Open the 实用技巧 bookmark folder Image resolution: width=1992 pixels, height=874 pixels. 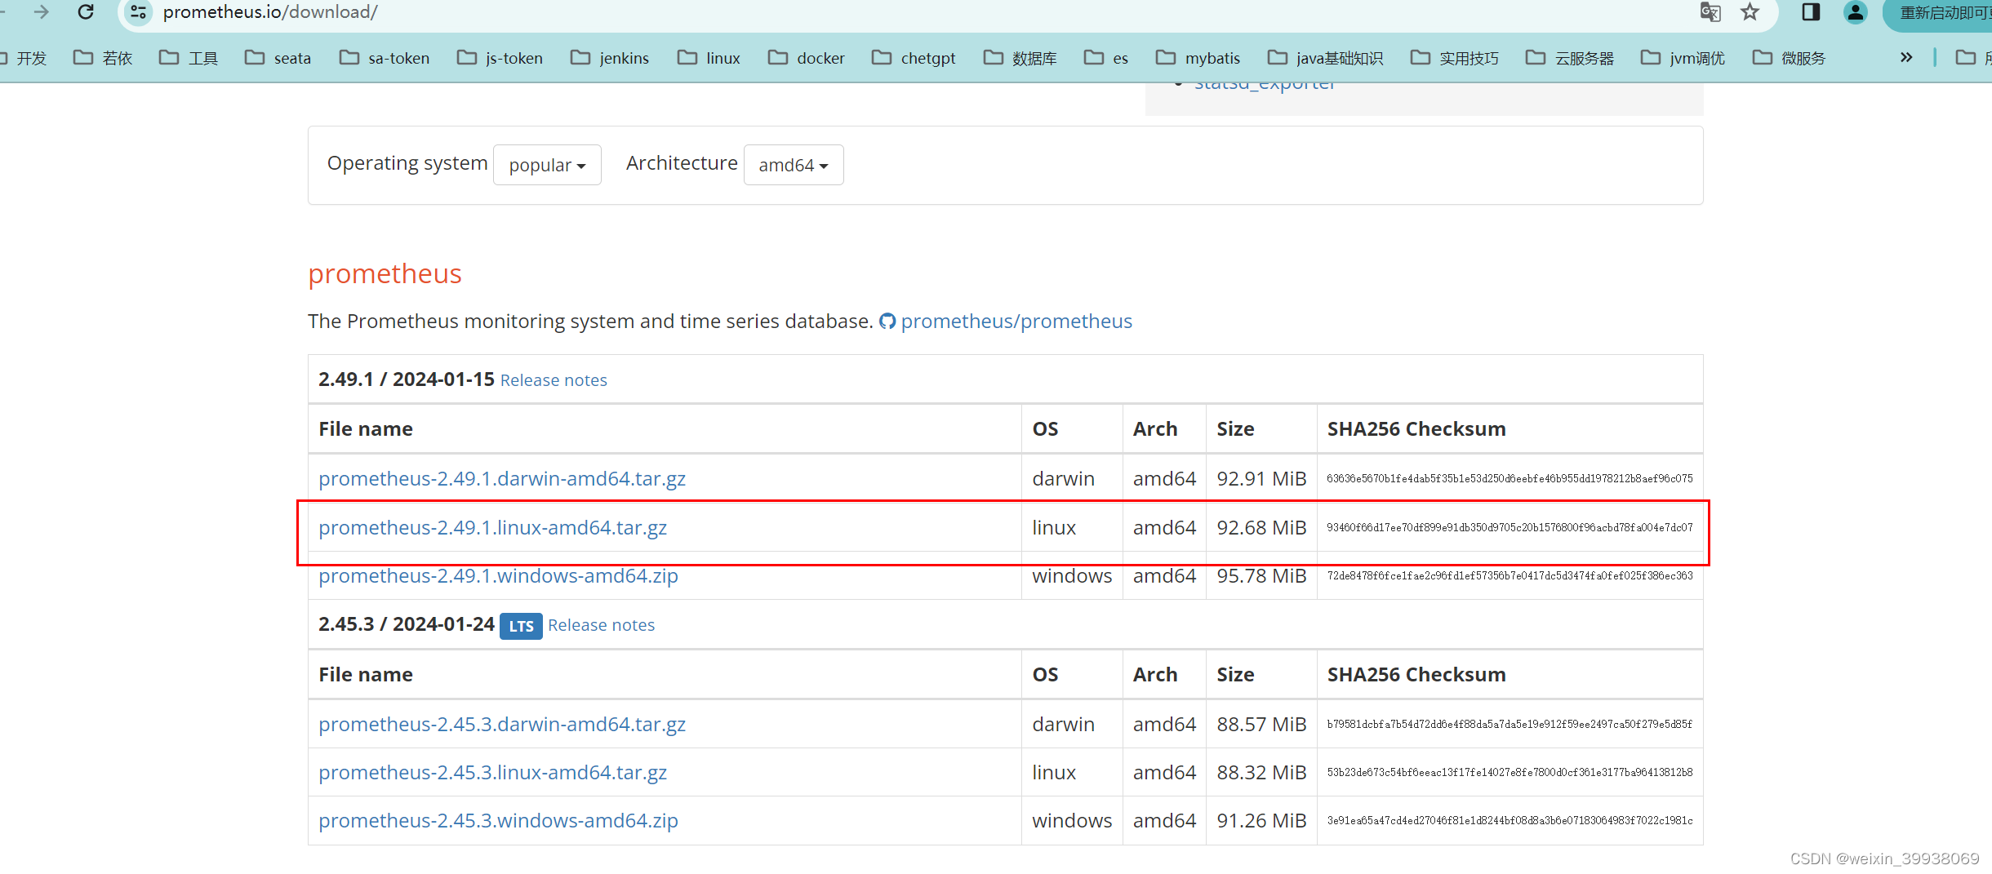tap(1455, 58)
